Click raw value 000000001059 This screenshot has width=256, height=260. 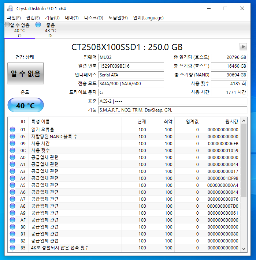tap(223, 151)
